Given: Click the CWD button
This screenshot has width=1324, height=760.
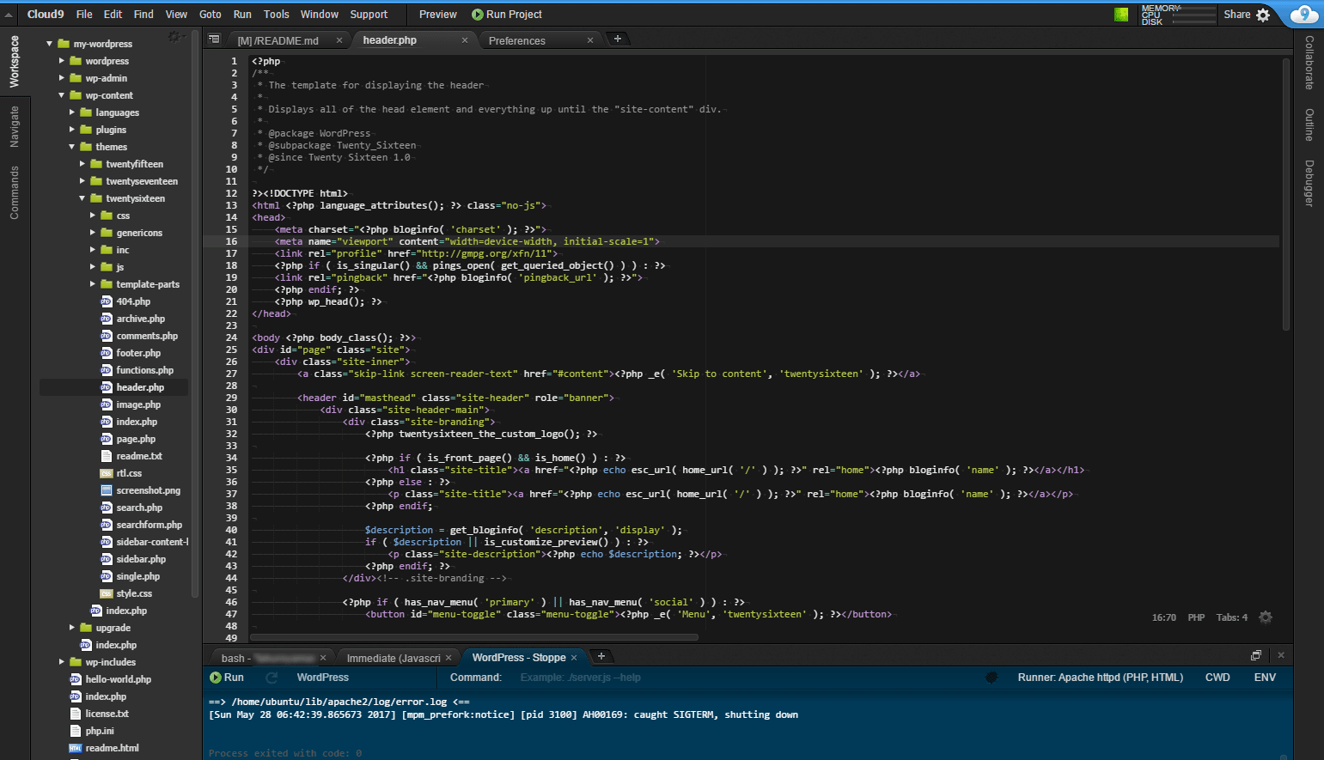Looking at the screenshot, I should [1217, 678].
